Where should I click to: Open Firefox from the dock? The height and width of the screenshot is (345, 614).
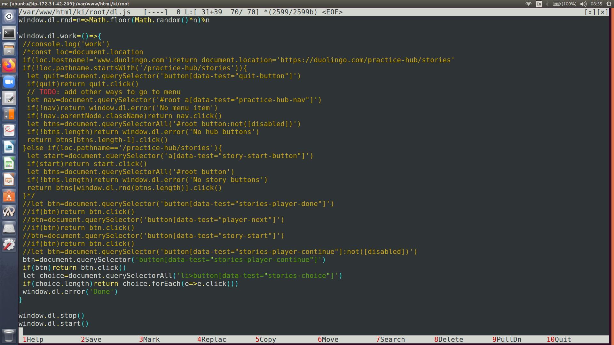(x=9, y=66)
